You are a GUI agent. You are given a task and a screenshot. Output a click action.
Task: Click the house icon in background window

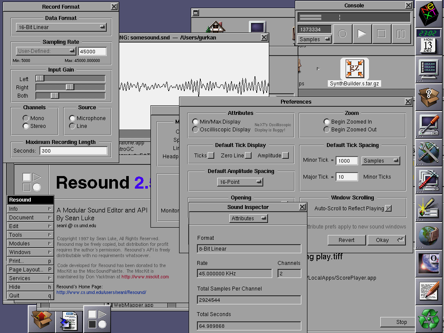216,26
